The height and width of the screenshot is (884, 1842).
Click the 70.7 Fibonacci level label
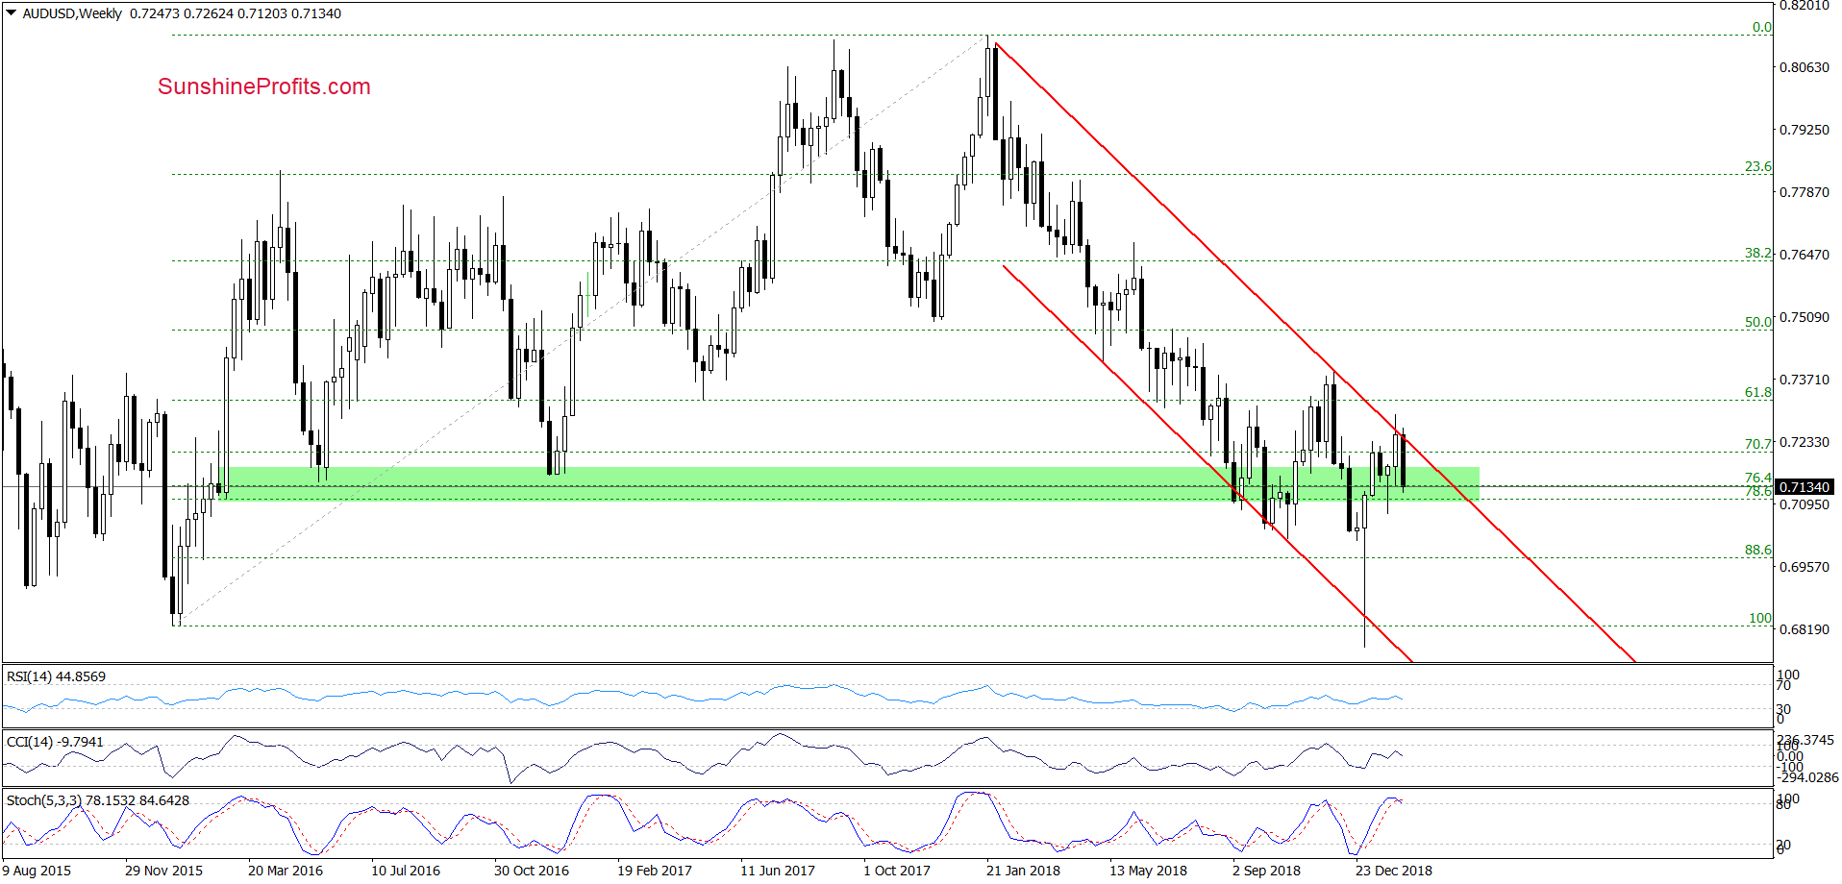pos(1758,444)
